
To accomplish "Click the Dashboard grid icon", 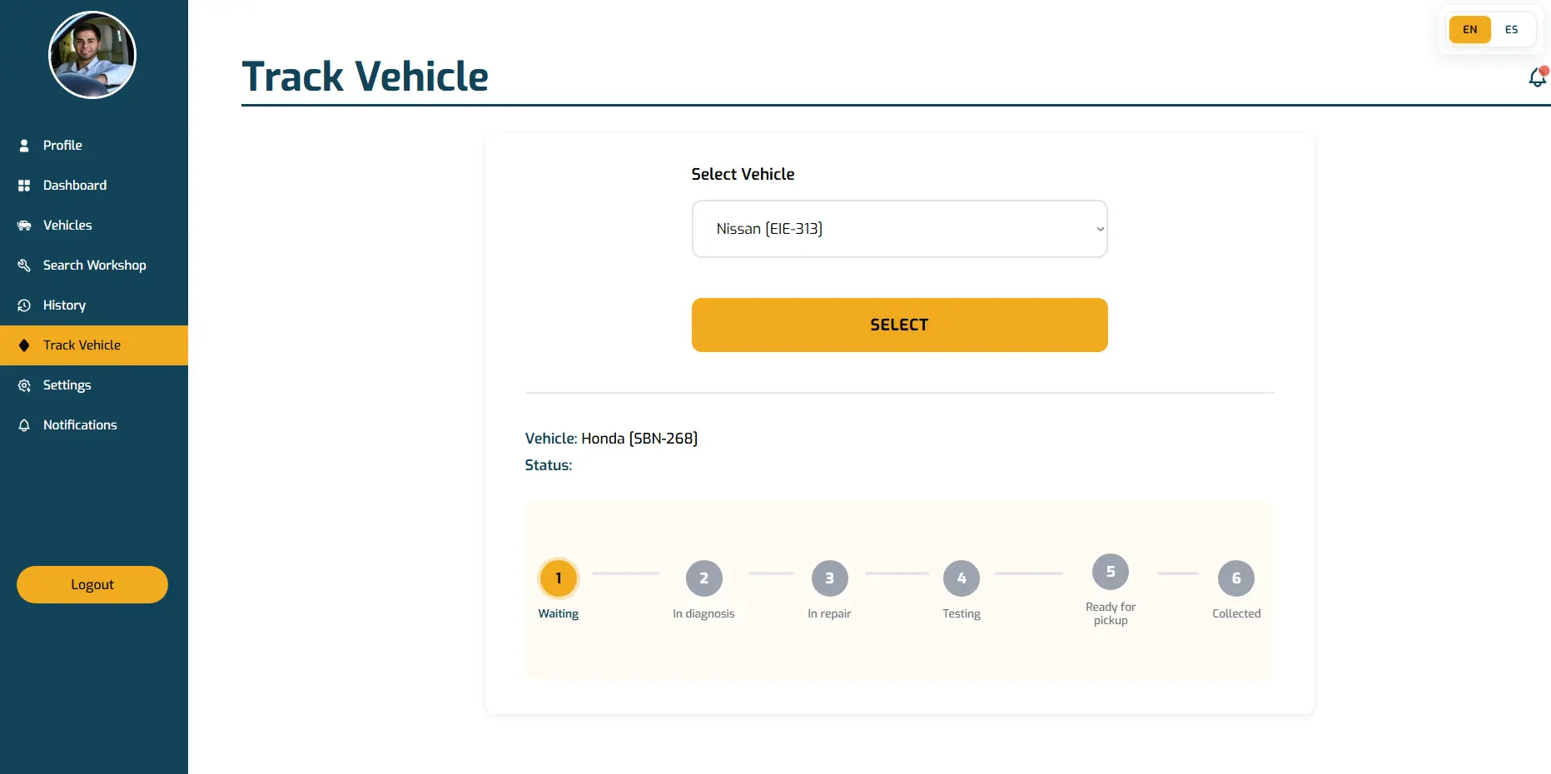I will pos(24,186).
